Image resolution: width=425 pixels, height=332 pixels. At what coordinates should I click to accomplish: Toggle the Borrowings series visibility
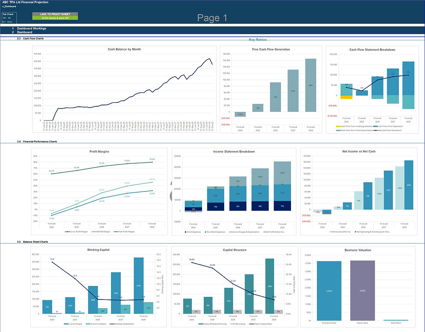click(x=232, y=324)
